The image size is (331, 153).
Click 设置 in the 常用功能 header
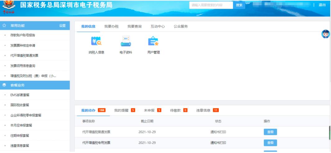pyautogui.click(x=62, y=26)
